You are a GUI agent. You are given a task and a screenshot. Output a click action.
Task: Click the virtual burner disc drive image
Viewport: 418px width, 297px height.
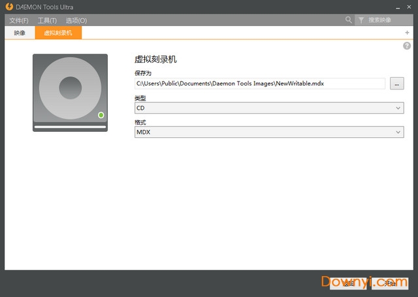click(70, 93)
